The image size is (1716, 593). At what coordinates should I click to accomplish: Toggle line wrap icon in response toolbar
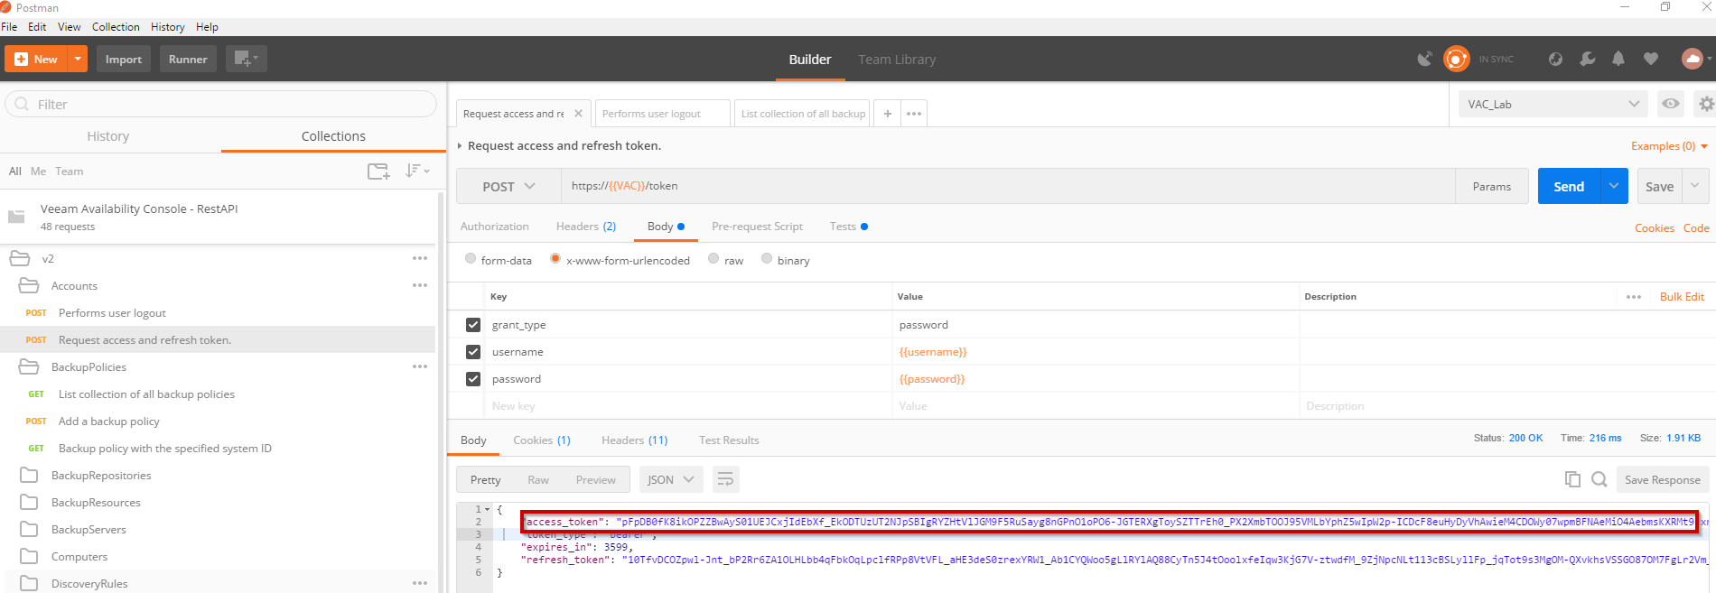point(725,479)
